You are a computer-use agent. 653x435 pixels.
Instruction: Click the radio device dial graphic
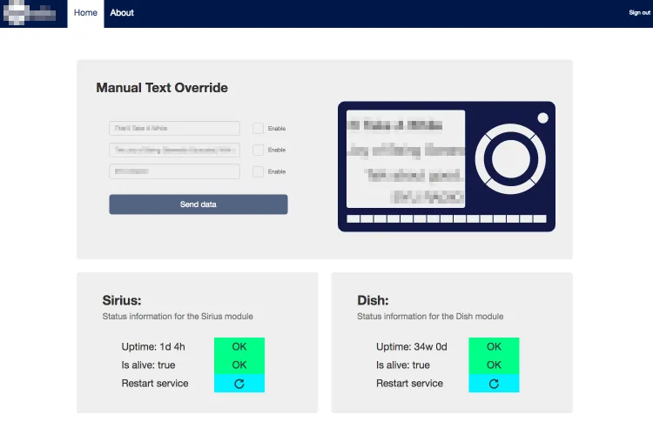point(510,158)
